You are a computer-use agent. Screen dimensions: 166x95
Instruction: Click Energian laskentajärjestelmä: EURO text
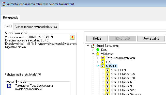tap(27, 40)
